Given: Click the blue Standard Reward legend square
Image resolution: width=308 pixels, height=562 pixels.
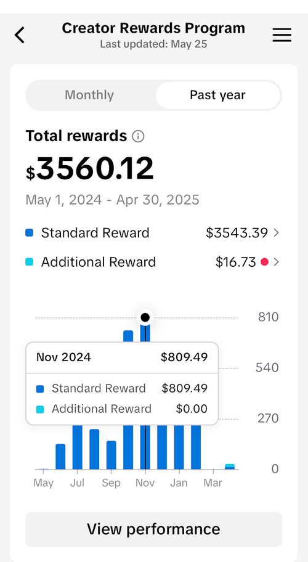Looking at the screenshot, I should pyautogui.click(x=30, y=233).
